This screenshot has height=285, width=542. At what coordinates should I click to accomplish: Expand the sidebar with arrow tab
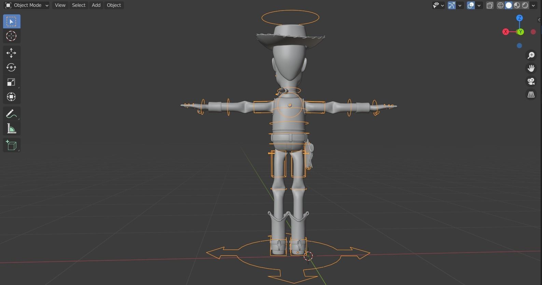click(540, 20)
